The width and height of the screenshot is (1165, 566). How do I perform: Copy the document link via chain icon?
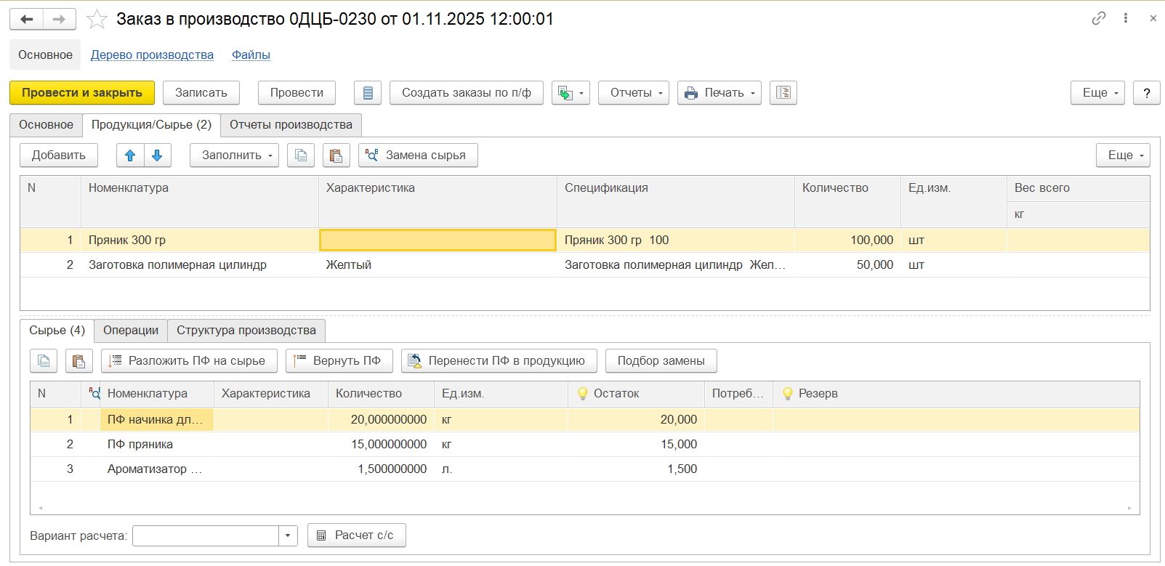(x=1098, y=18)
